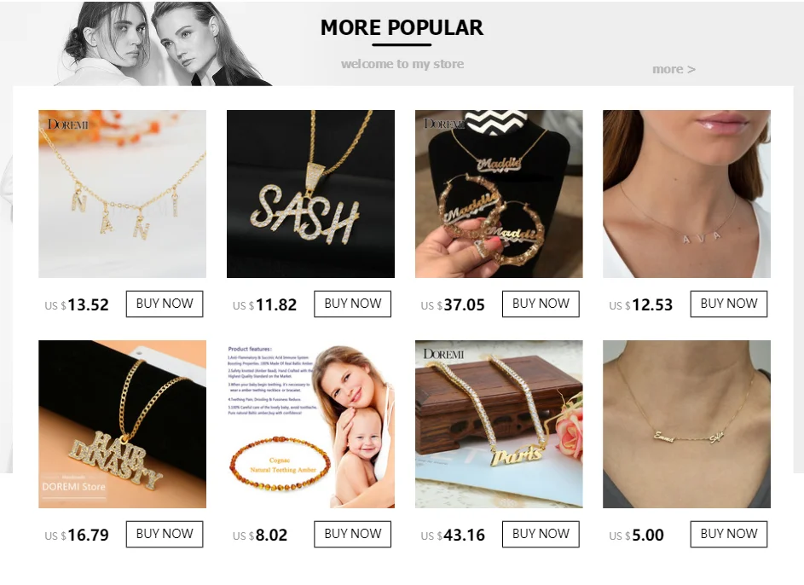
Task: Open the NANI letter necklace thumbnail
Action: [x=122, y=194]
